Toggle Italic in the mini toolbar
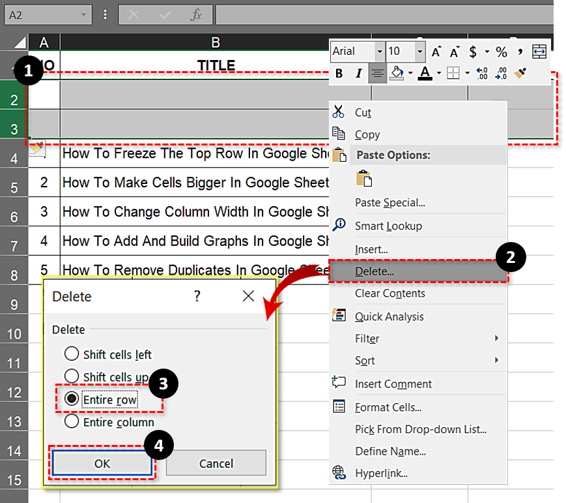This screenshot has width=566, height=503. (358, 74)
